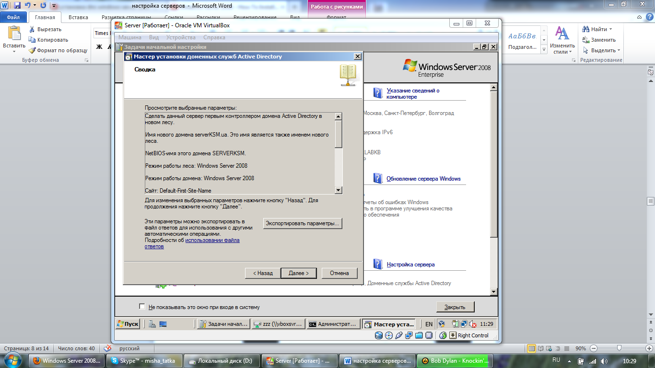Click Заменить in Word's editing group
This screenshot has height=368, width=655.
click(599, 40)
